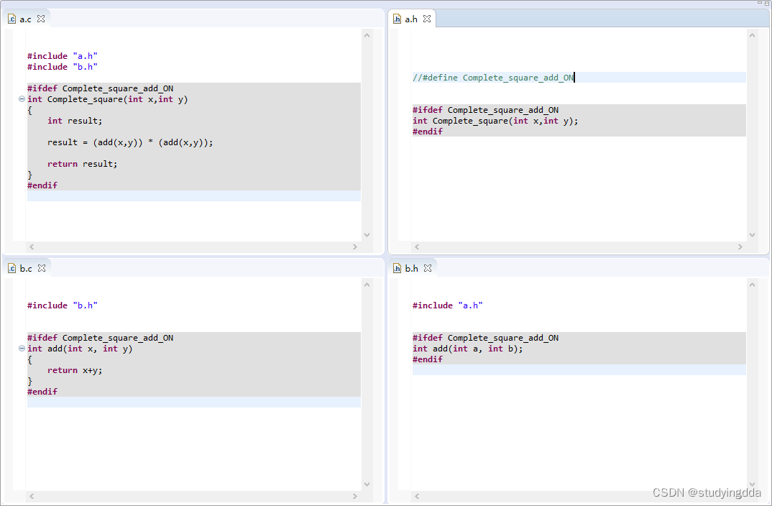The width and height of the screenshot is (772, 506).
Task: Collapse the add function fold in b.c
Action: click(22, 349)
